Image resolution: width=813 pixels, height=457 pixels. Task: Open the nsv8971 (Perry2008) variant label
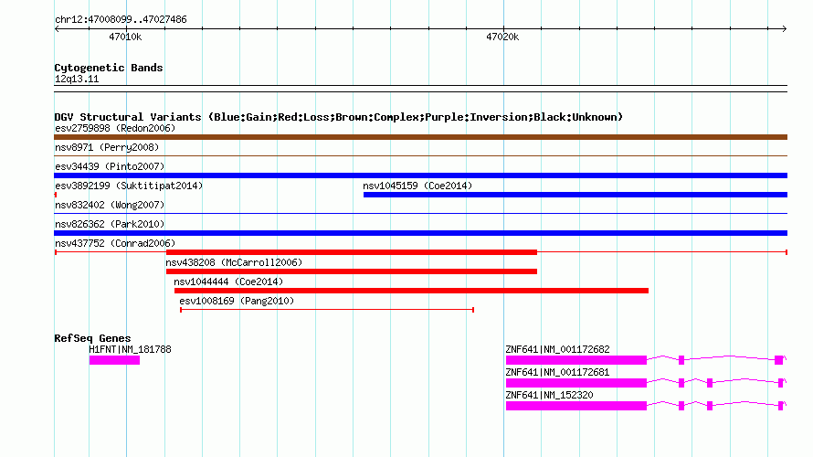point(107,147)
